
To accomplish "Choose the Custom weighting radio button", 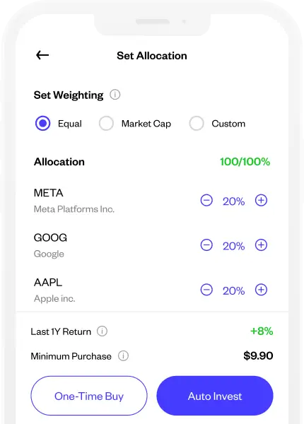I will click(x=197, y=123).
